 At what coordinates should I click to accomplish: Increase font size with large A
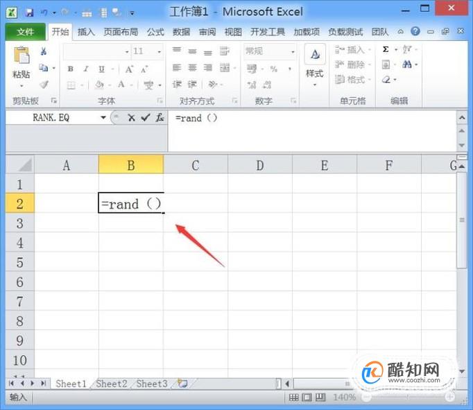pos(129,69)
